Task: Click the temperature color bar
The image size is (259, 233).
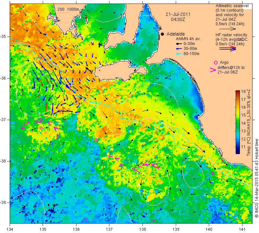Action: coord(238,122)
